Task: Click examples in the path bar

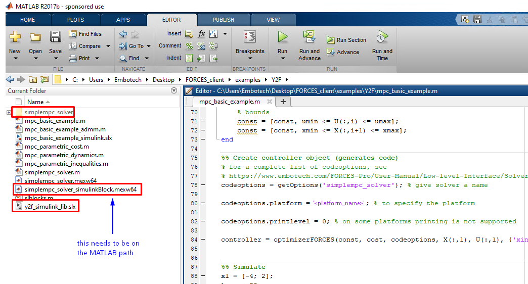Action: coord(248,80)
